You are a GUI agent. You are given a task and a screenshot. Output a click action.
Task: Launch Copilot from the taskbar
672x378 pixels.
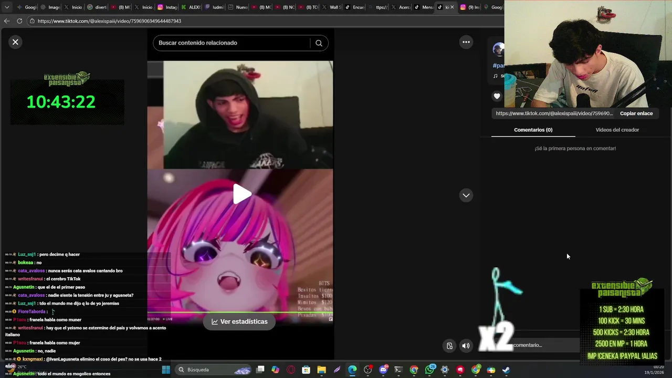(276, 370)
